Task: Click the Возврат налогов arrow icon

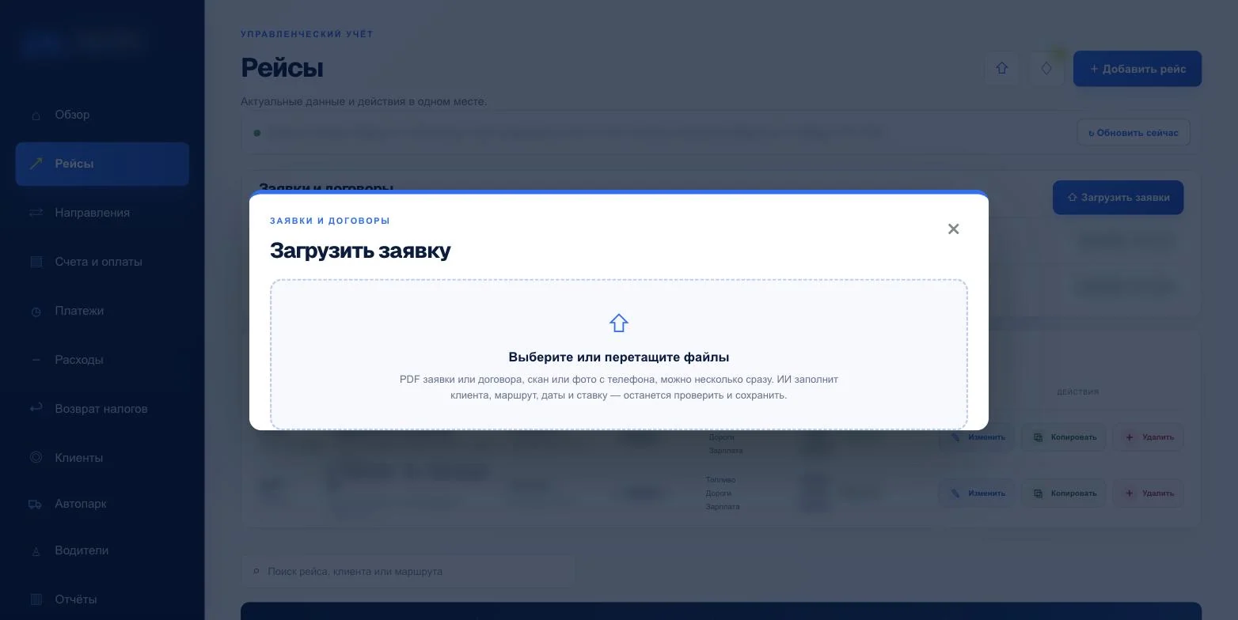Action: tap(36, 408)
